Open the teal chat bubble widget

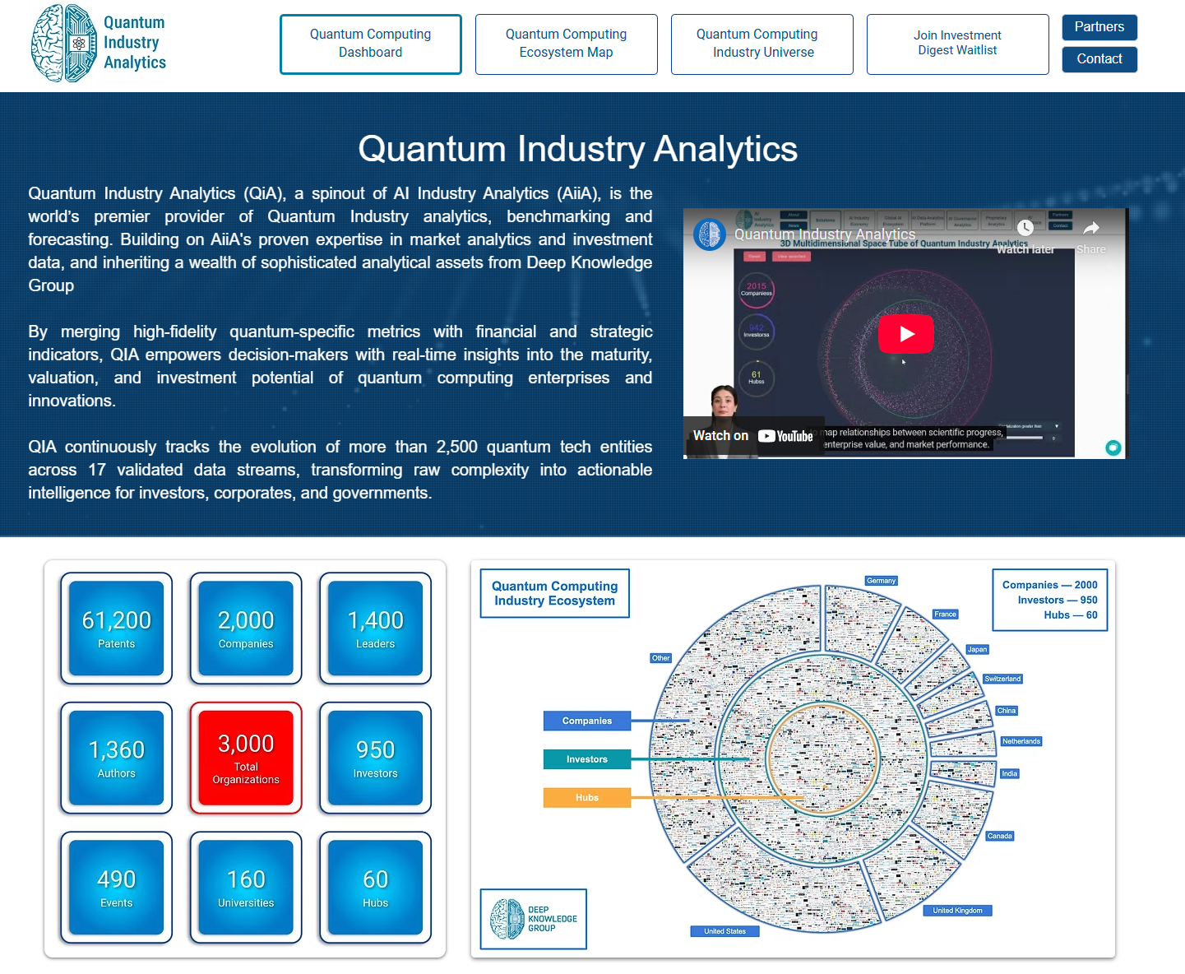1113,448
